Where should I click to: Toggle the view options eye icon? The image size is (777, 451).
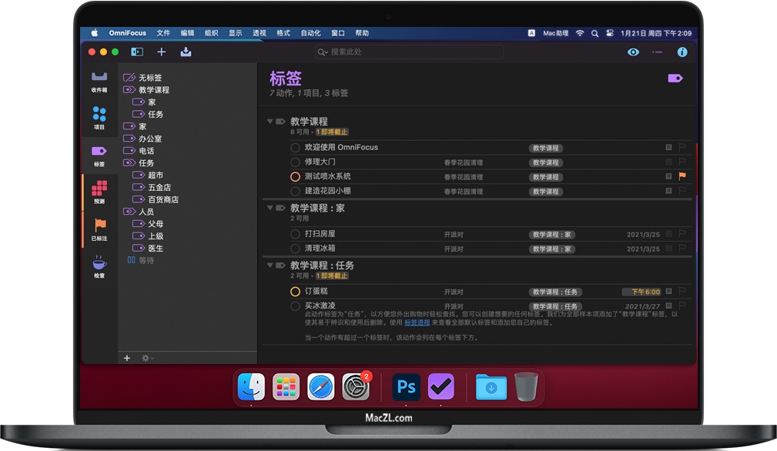coord(633,52)
